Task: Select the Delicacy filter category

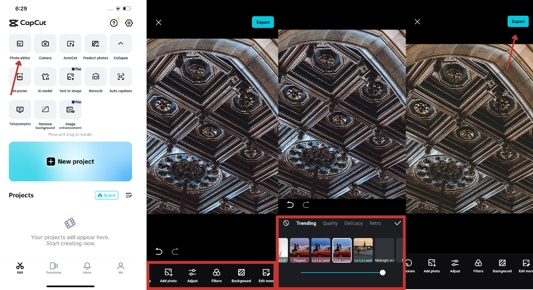Action: click(354, 223)
